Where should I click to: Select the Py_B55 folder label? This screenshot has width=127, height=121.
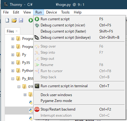pos(28,79)
